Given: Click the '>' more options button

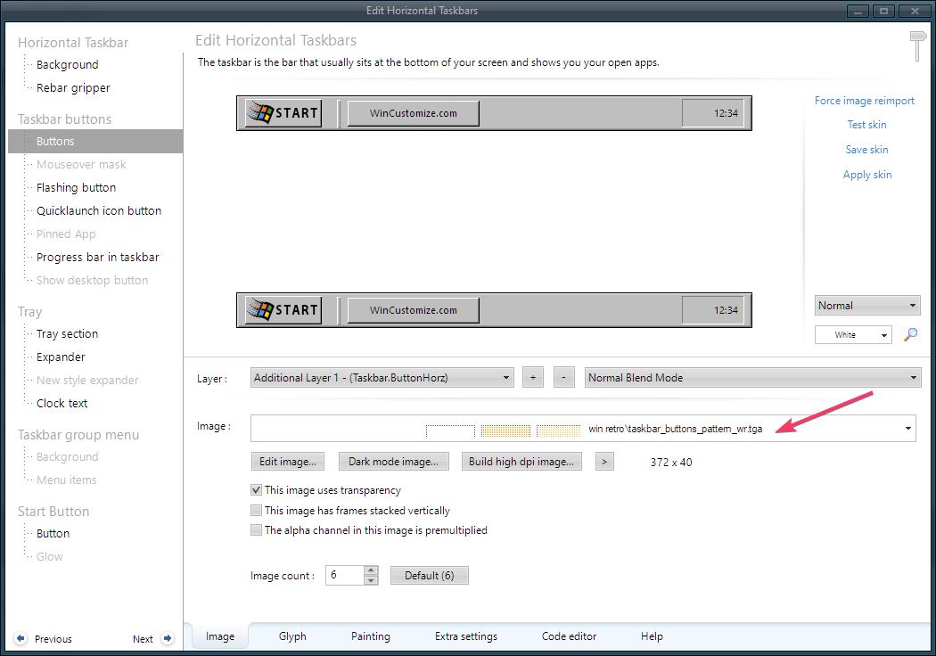Looking at the screenshot, I should click(x=604, y=462).
